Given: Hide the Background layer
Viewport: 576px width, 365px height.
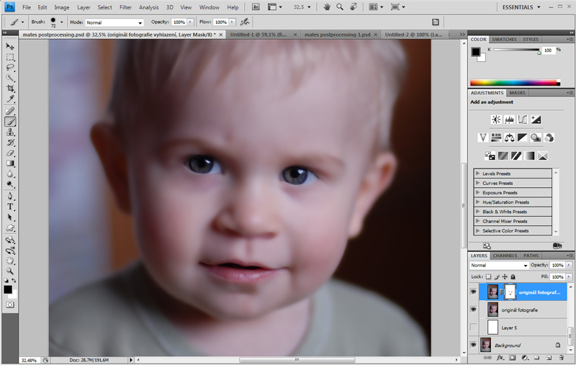Looking at the screenshot, I should (473, 346).
